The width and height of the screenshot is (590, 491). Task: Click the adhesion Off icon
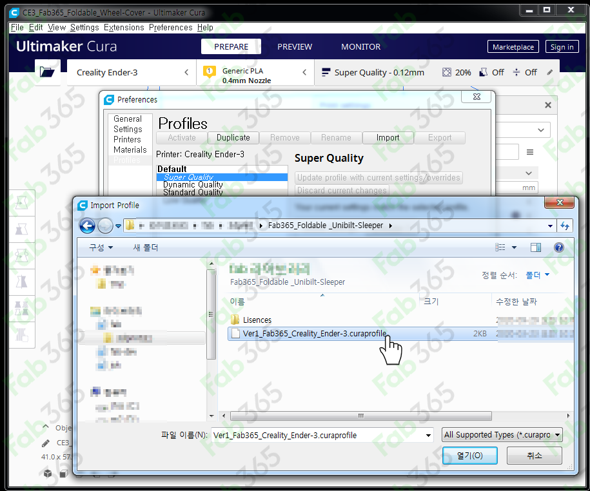coord(516,72)
